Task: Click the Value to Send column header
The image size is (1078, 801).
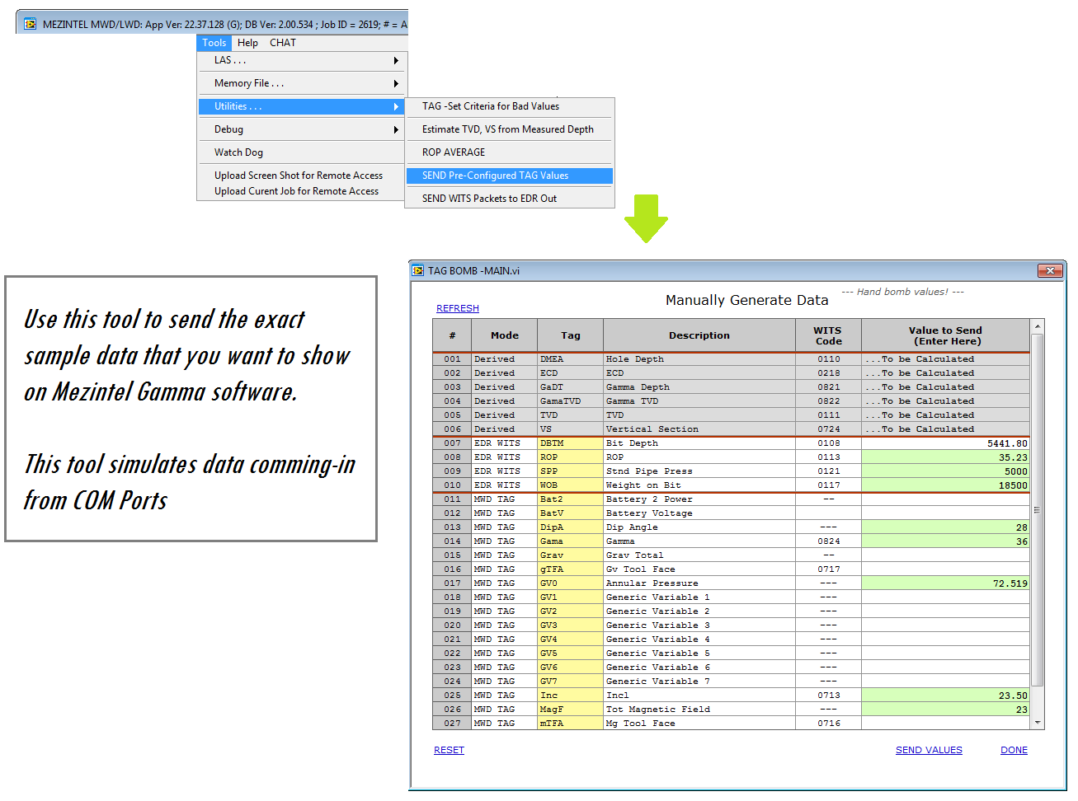Action: tap(945, 335)
